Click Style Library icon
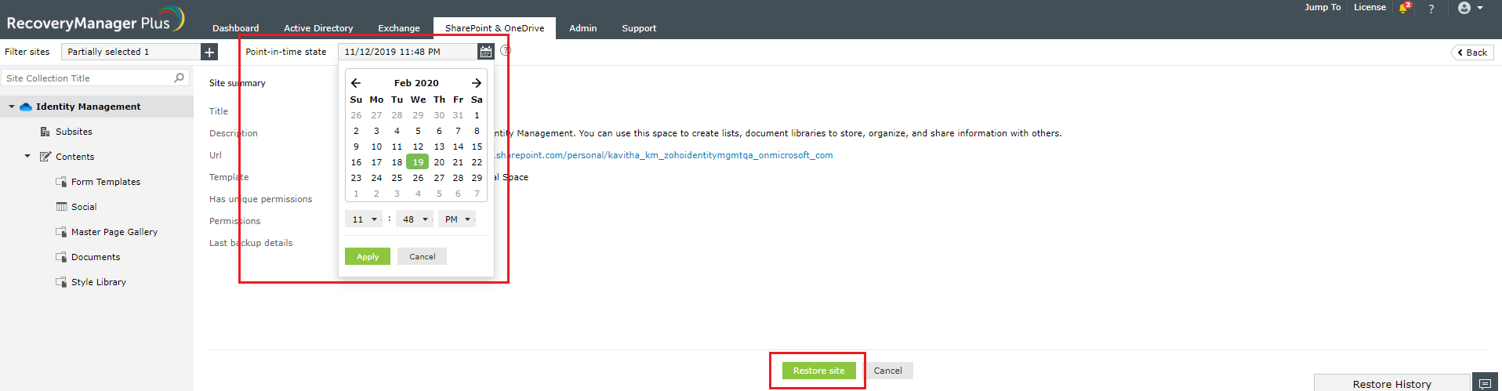Image resolution: width=1502 pixels, height=391 pixels. [x=61, y=282]
